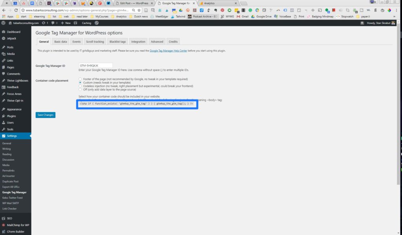Viewport: 402px width, 235px height.
Task: Open Plugins via its plug icon
Action: pos(4,116)
